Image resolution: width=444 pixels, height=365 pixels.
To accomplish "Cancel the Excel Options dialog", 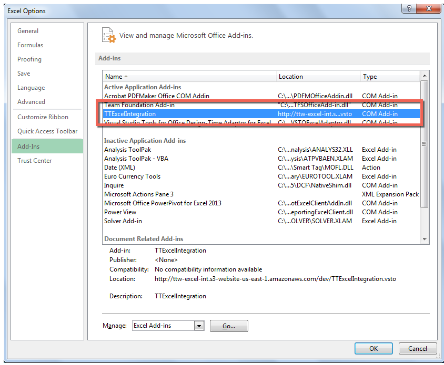I will click(417, 348).
